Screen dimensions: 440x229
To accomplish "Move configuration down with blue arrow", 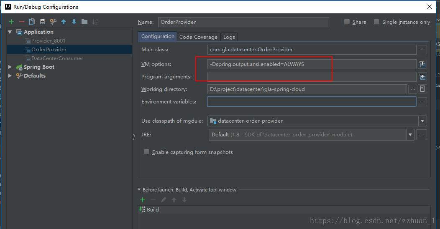I will (x=74, y=22).
